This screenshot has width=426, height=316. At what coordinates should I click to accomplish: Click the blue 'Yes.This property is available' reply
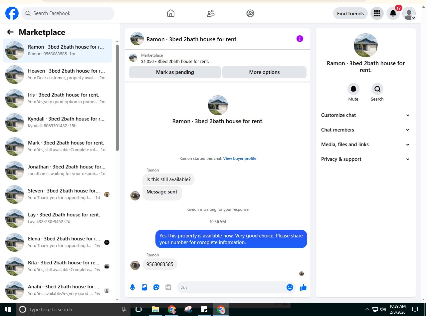231,239
